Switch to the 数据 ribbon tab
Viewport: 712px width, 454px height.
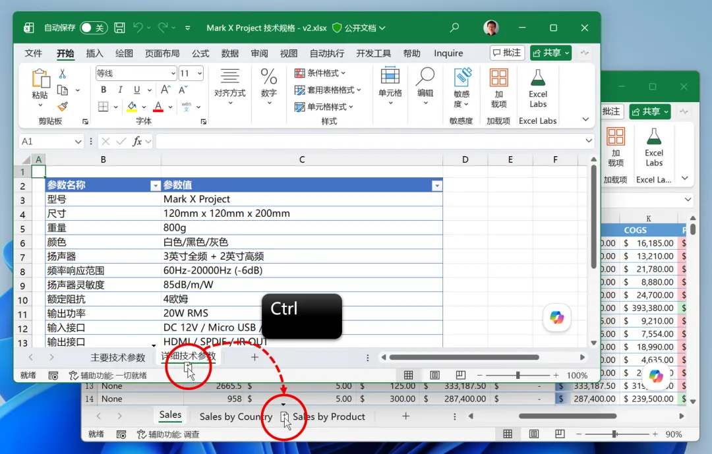click(230, 53)
